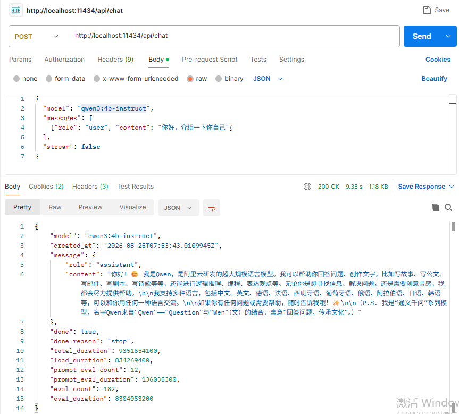Click the Save button label

point(442,10)
